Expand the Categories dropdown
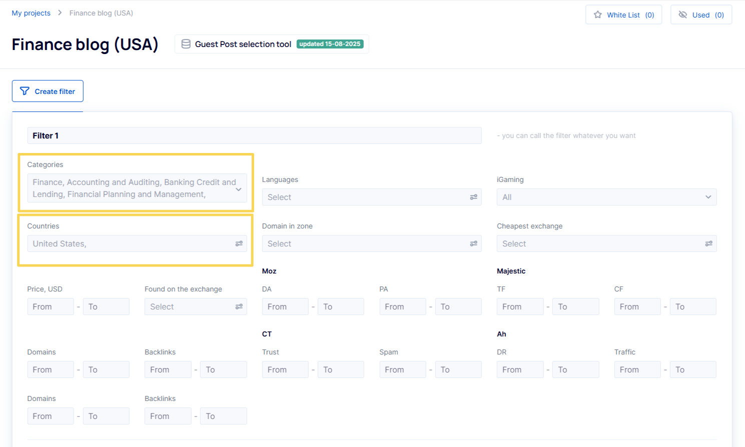This screenshot has height=447, width=745. 239,189
